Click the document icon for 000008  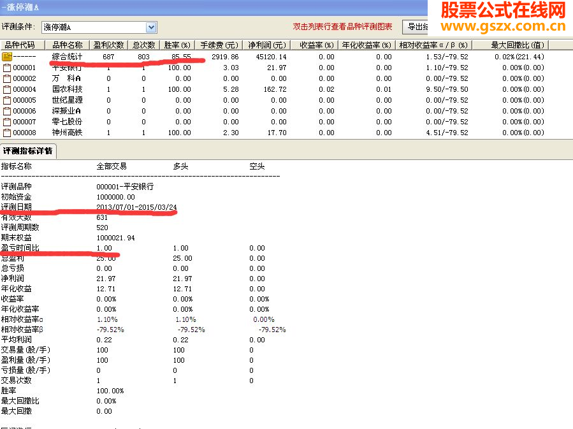[x=6, y=133]
